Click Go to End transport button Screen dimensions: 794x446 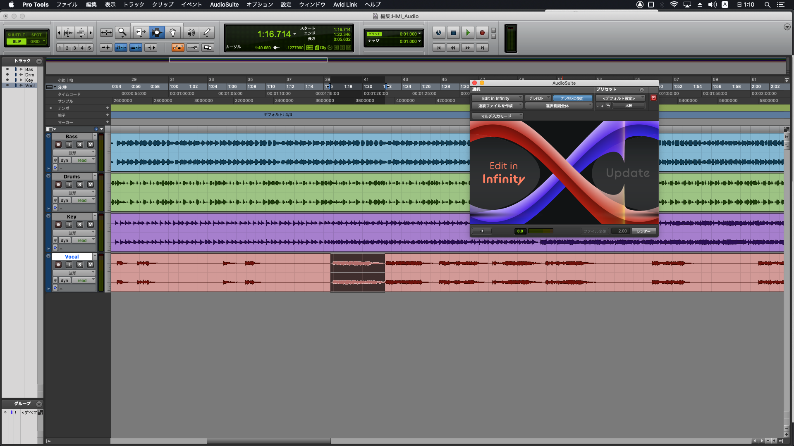(x=482, y=47)
